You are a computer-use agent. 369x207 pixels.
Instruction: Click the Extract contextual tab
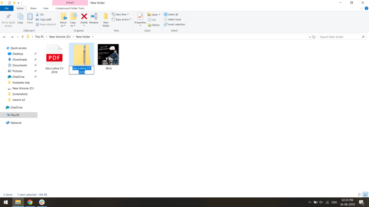70,3
